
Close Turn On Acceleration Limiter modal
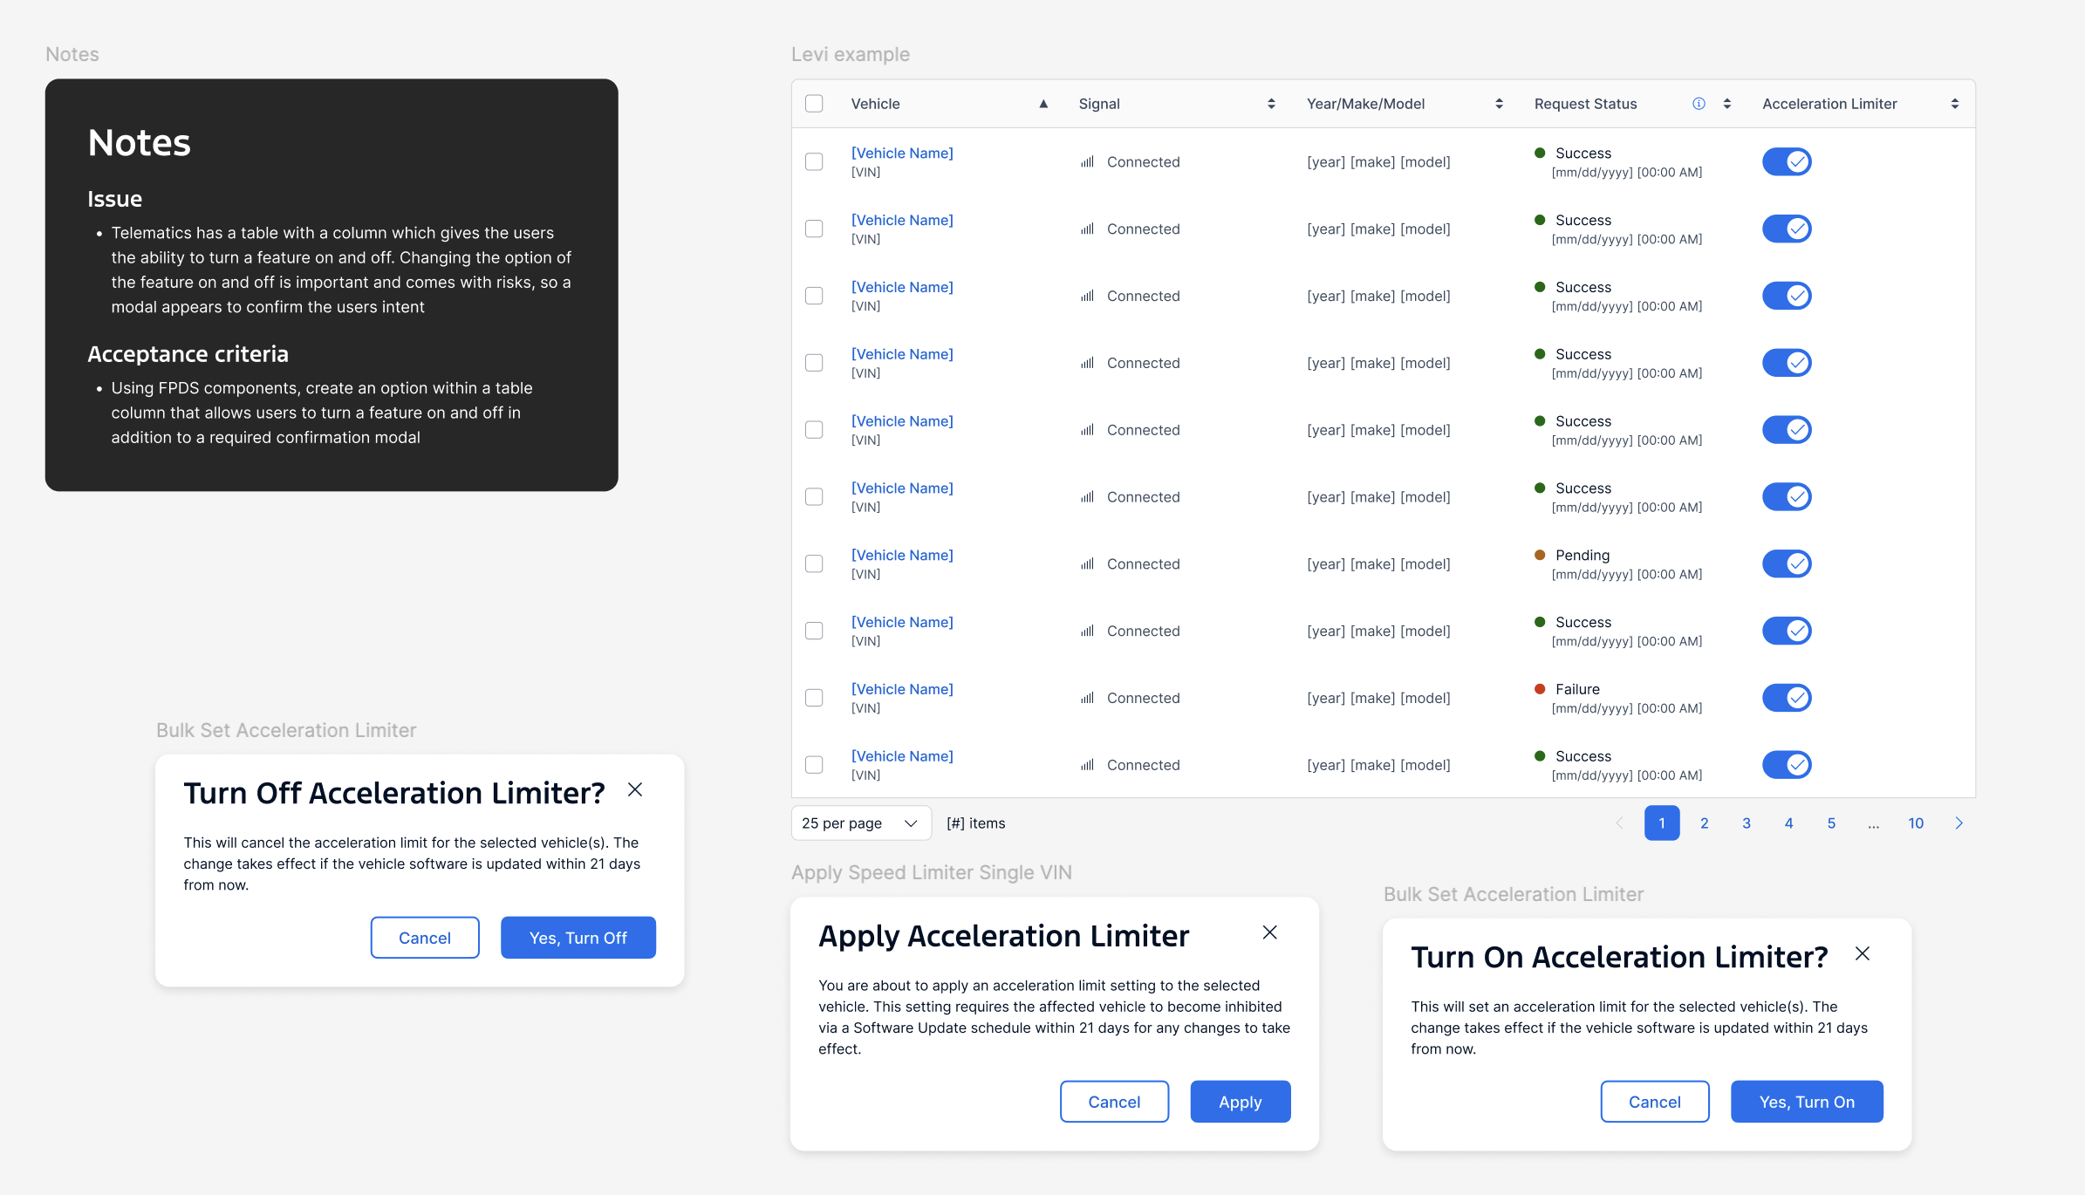point(1863,953)
